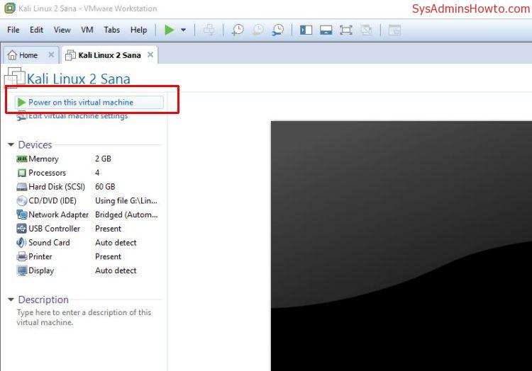532x371 pixels.
Task: Toggle the library sidebar view icon
Action: tap(306, 30)
